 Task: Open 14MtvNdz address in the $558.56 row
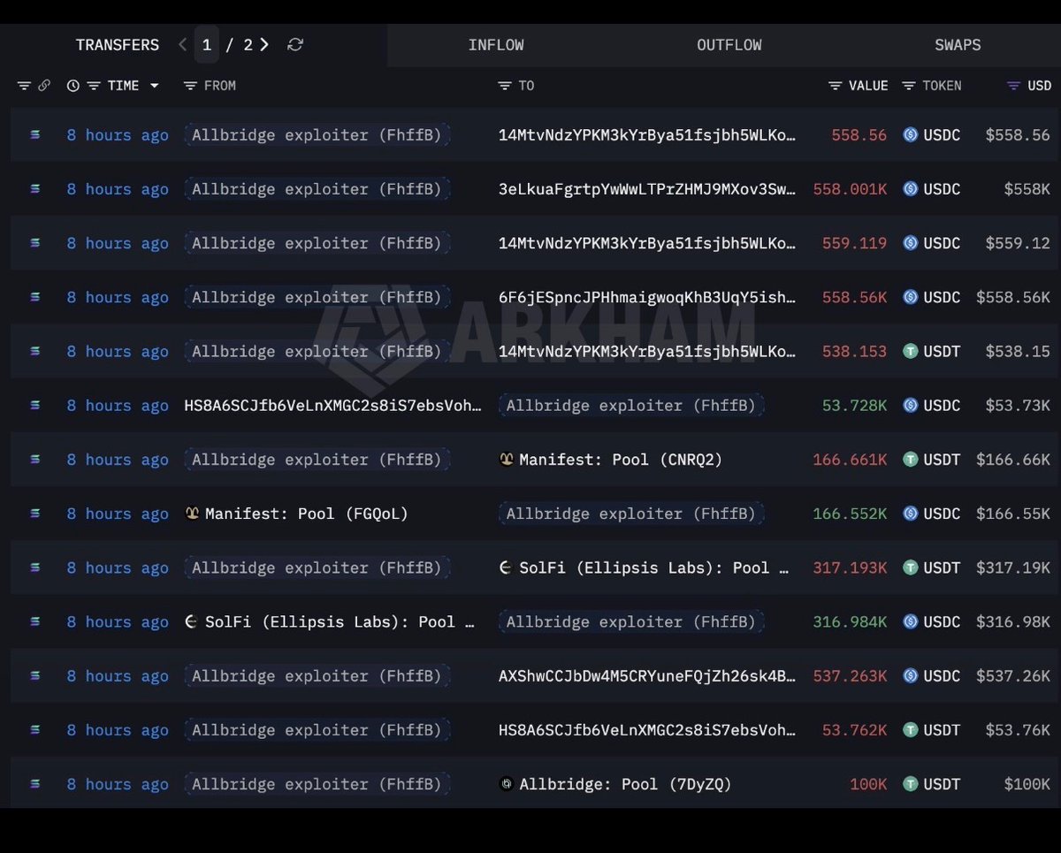(x=647, y=135)
